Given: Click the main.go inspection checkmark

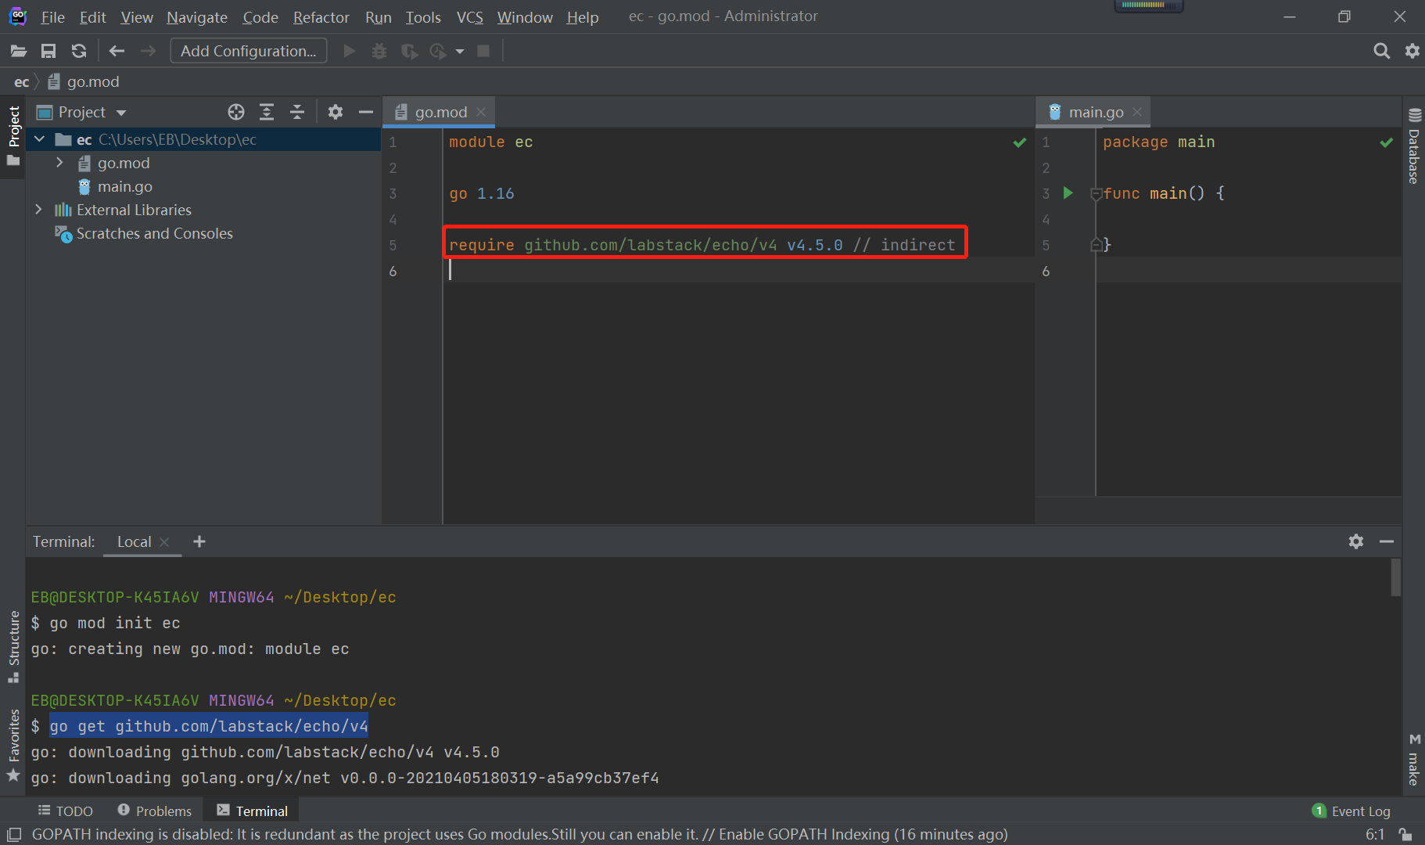Looking at the screenshot, I should click(x=1386, y=142).
